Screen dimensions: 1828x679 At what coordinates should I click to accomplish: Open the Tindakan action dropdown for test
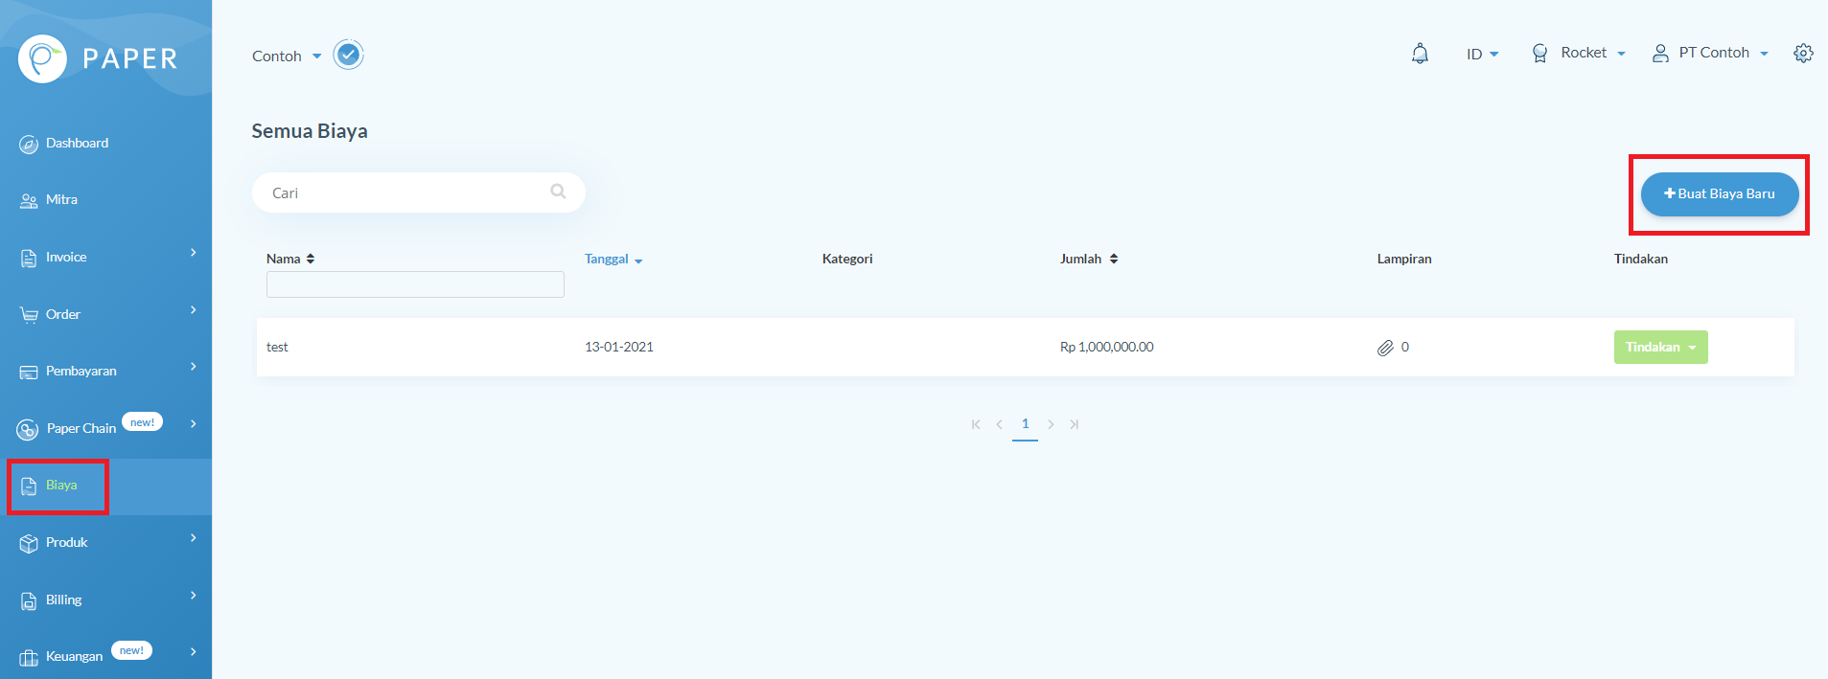[1660, 347]
